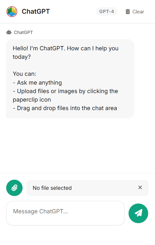
Task: Attach a file with the paperclip button
Action: tap(14, 188)
